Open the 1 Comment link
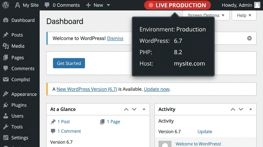This screenshot has height=147, width=263. click(x=69, y=131)
